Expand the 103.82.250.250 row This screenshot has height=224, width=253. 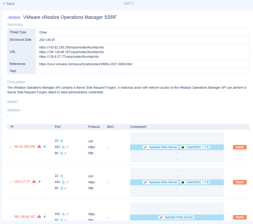(11, 147)
